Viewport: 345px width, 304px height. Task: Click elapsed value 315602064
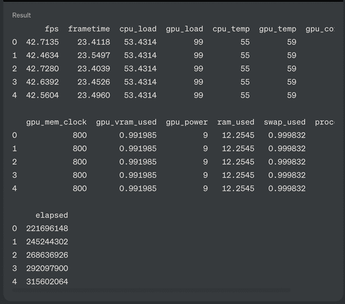coord(47,282)
